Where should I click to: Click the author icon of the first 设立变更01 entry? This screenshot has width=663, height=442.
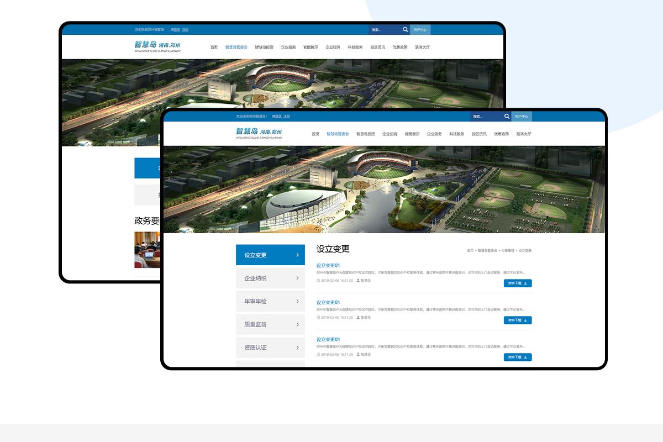click(x=358, y=281)
